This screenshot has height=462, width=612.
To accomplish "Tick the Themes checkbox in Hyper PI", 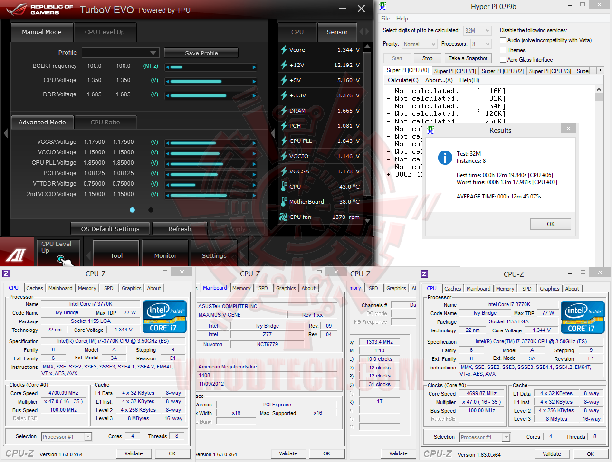I will (x=503, y=50).
